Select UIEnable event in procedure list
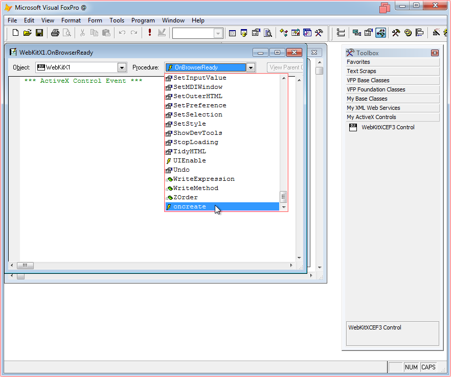451x377 pixels. (x=222, y=160)
